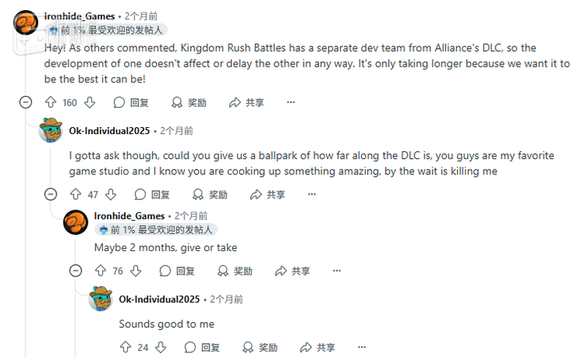Upvote the Ok-Individual2025 comment with 47 votes

76,194
